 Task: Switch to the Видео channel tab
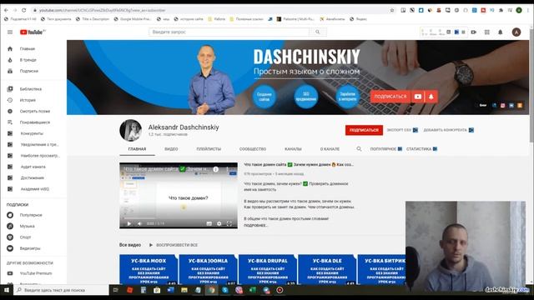click(x=171, y=149)
